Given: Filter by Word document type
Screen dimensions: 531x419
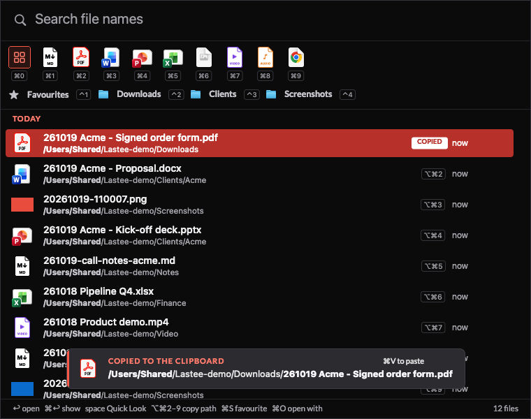Looking at the screenshot, I should point(111,57).
